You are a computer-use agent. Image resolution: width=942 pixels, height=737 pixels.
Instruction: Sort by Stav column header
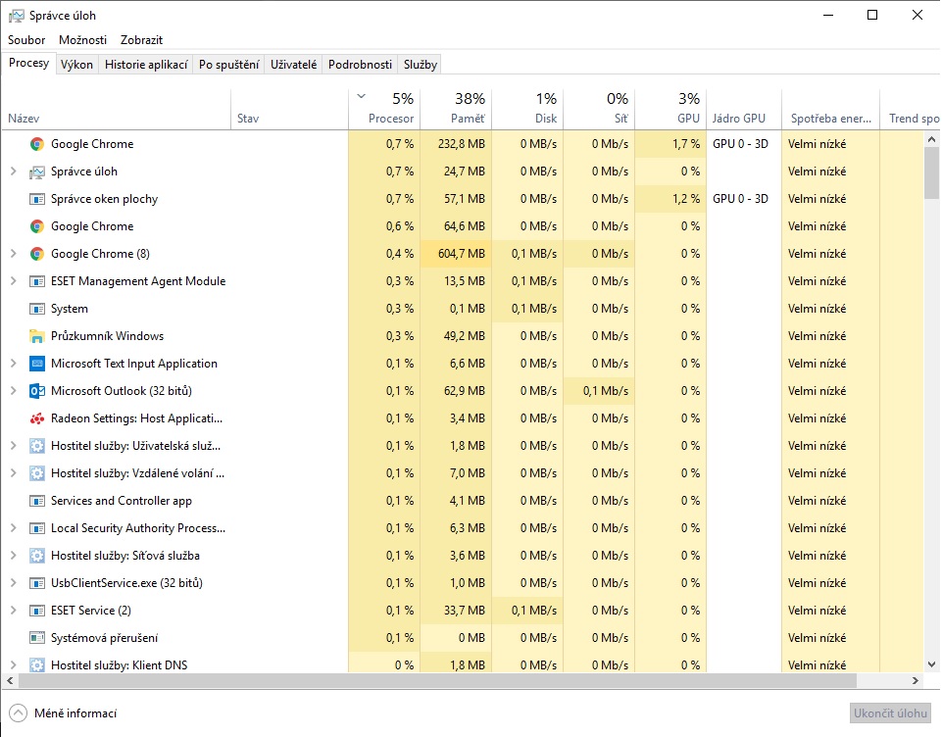[x=289, y=110]
